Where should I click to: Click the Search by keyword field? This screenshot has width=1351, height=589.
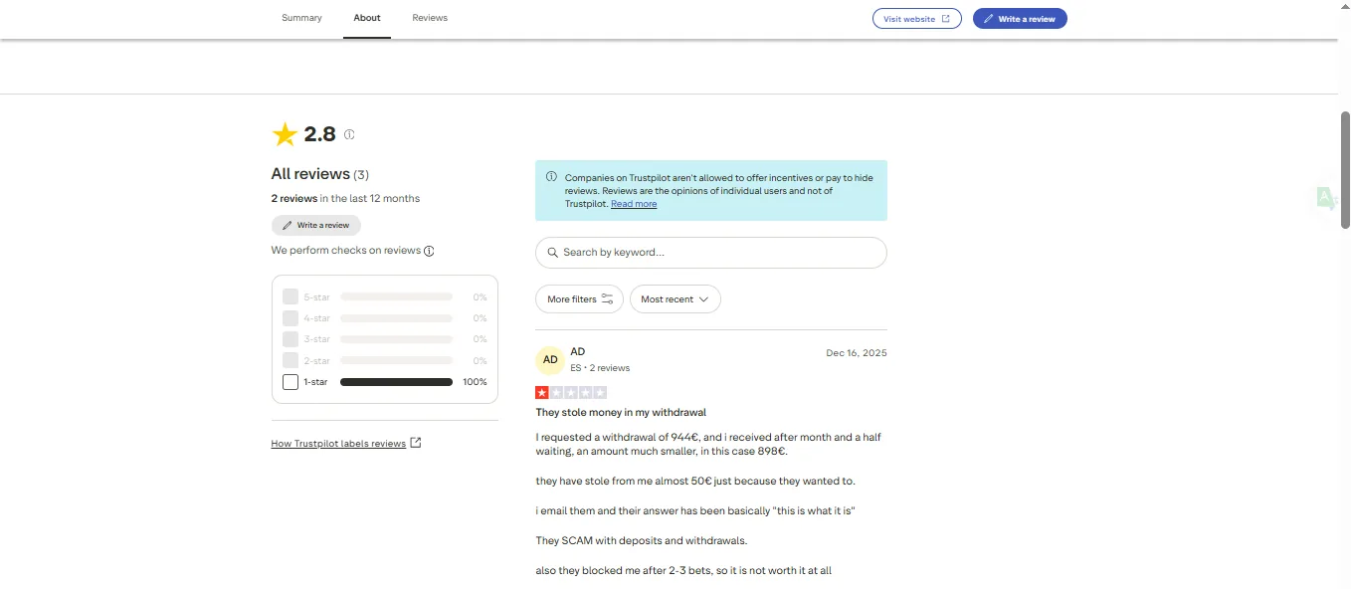tap(710, 253)
